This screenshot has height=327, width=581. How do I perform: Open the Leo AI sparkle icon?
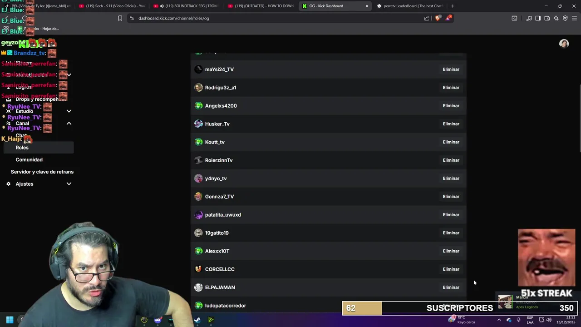pyautogui.click(x=556, y=18)
